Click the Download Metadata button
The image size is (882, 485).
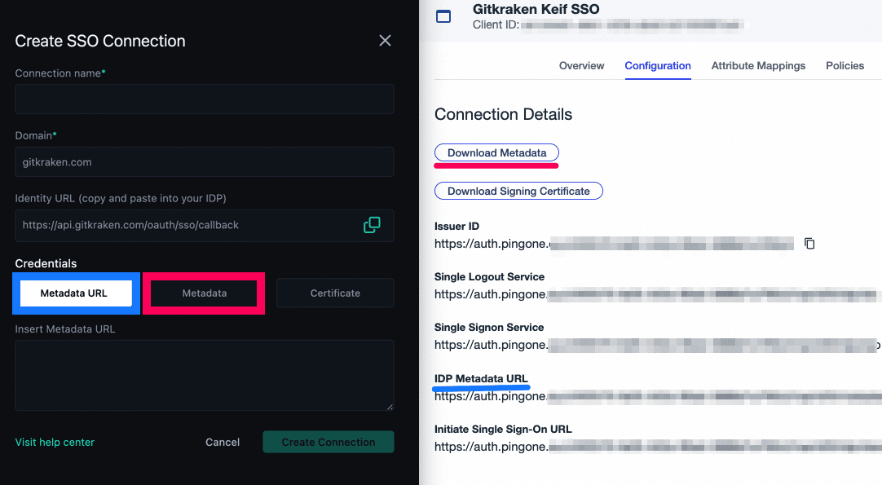pyautogui.click(x=496, y=152)
